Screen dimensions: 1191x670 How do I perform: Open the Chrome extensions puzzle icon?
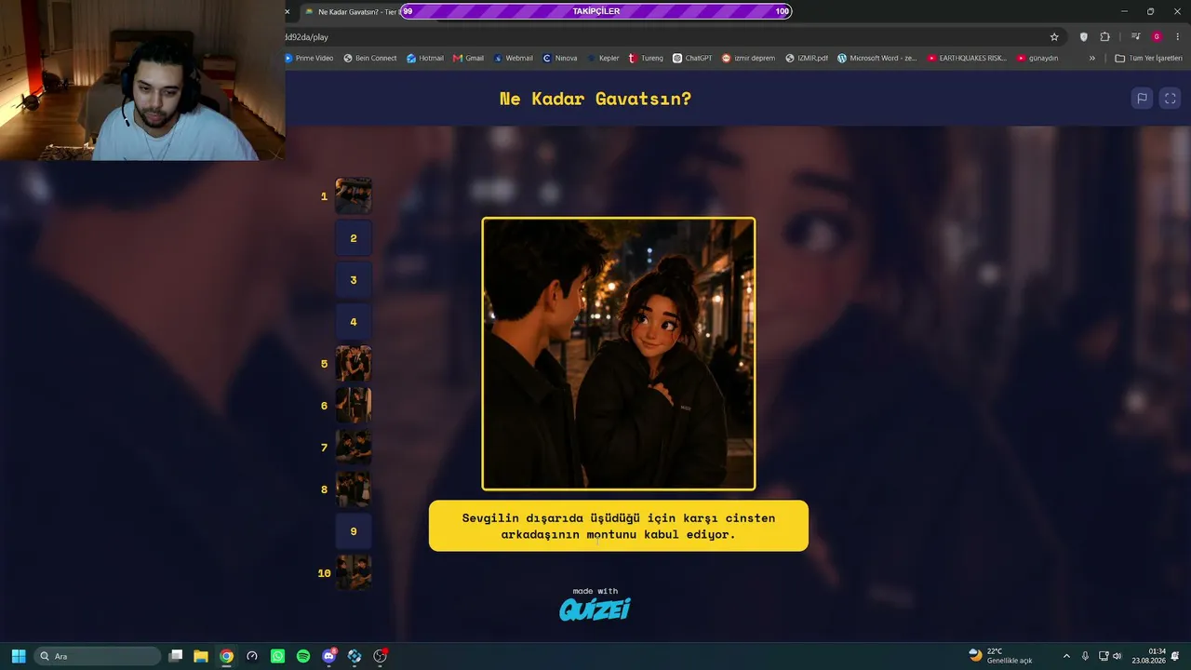[x=1104, y=37]
